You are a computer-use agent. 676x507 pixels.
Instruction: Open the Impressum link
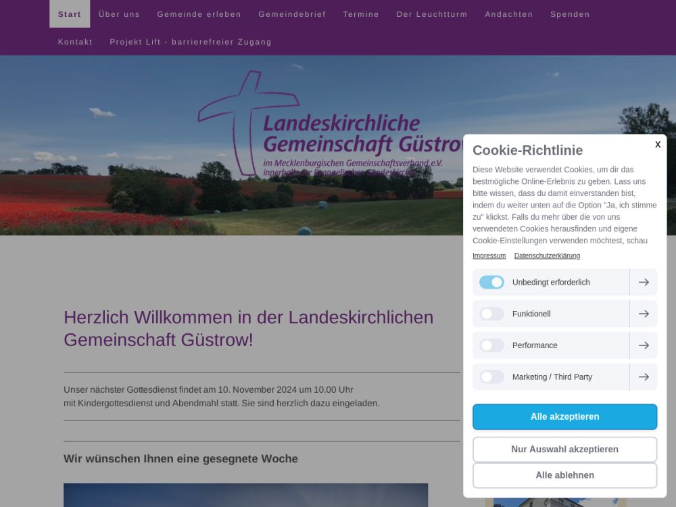(x=489, y=256)
